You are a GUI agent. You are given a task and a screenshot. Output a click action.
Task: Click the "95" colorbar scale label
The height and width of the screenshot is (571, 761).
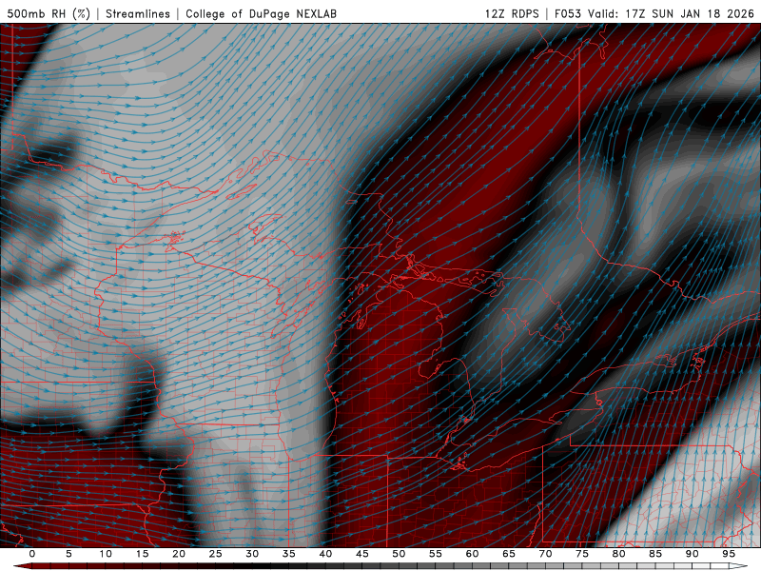[x=729, y=554]
